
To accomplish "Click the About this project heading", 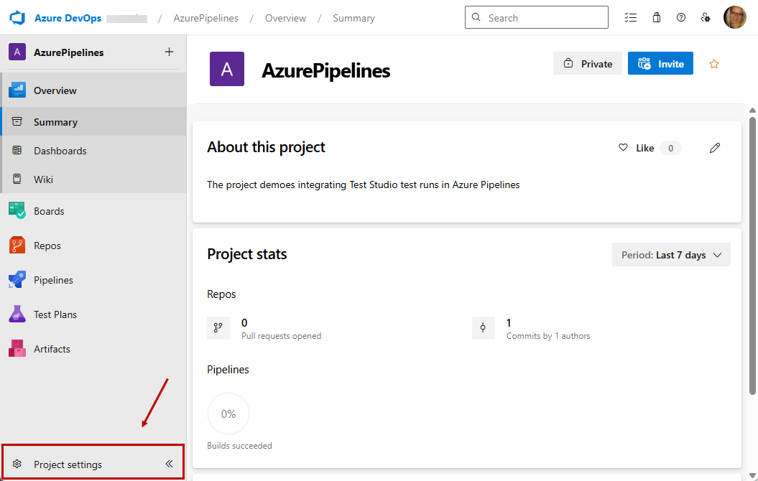I will [266, 146].
